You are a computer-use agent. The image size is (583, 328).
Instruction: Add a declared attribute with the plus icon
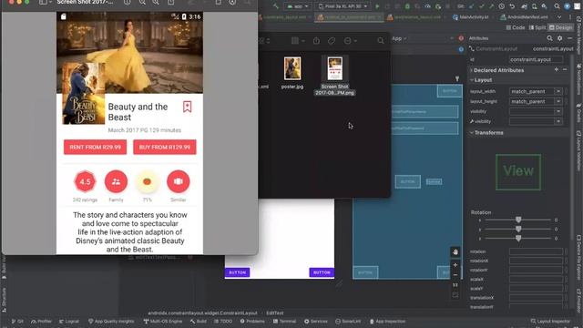coord(557,69)
